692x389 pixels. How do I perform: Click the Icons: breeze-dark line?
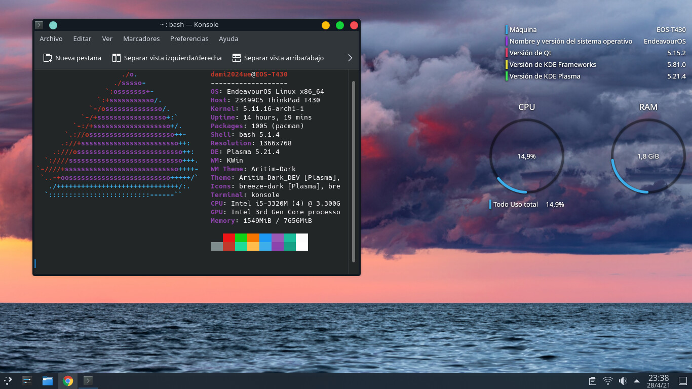click(276, 186)
